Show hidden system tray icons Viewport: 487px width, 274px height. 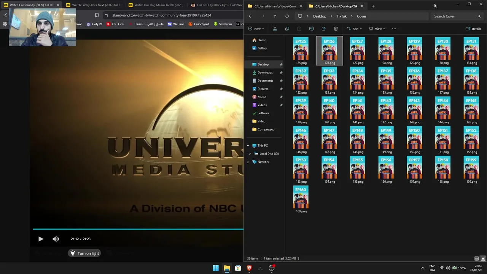(x=422, y=268)
